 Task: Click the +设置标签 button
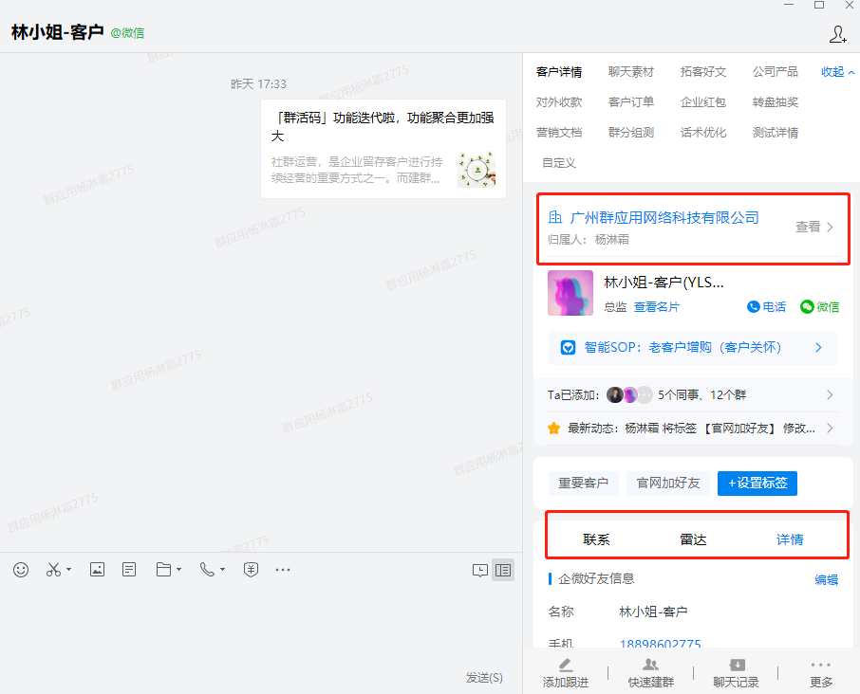click(757, 484)
